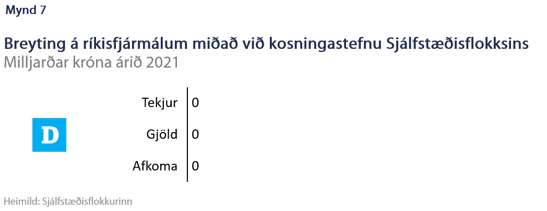Select the Tekjur row label
547x211 pixels.
[x=160, y=103]
